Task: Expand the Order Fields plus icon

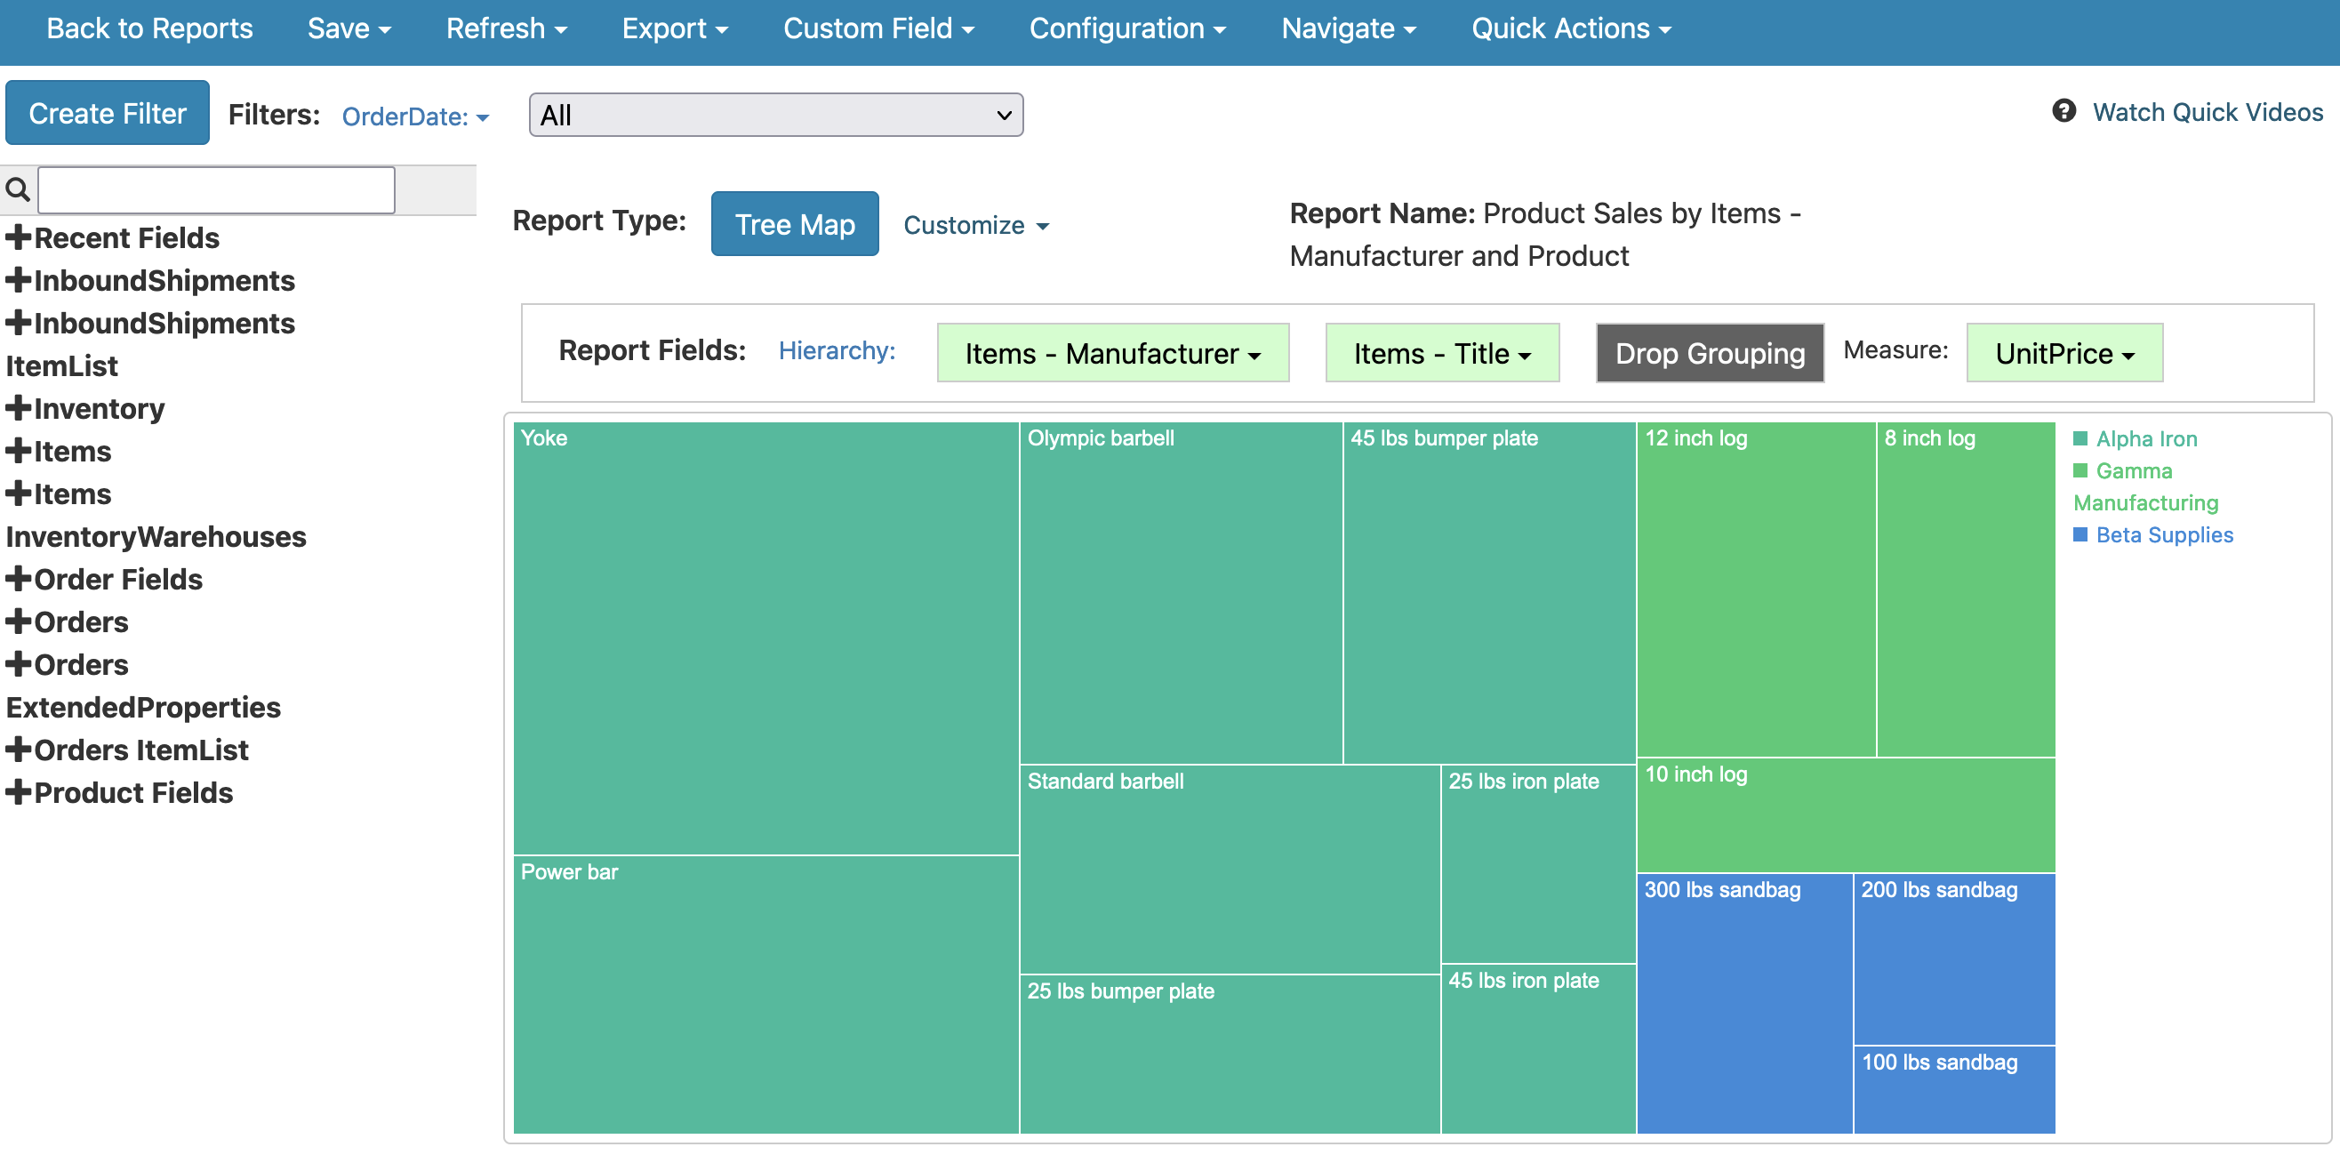Action: [x=17, y=579]
